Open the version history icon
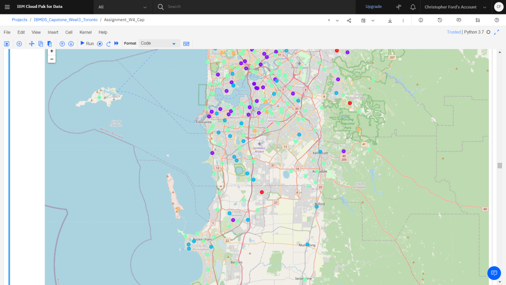Image resolution: width=506 pixels, height=285 pixels. 440,20
